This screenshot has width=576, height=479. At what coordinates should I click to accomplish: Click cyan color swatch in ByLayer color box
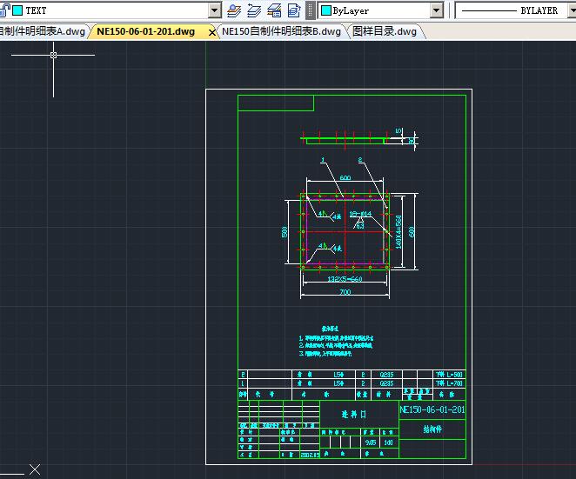326,10
